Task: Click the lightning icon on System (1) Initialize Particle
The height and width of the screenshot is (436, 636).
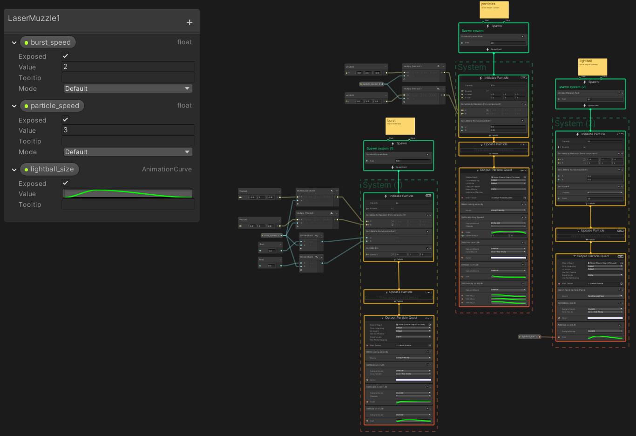Action: click(386, 196)
